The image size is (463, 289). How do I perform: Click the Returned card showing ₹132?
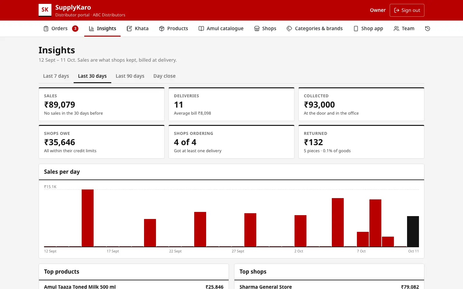(361, 142)
